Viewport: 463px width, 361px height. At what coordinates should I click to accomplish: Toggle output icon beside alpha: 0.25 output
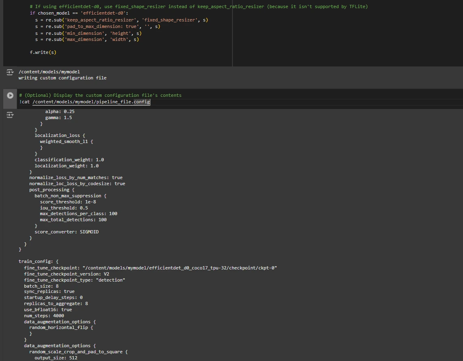10,115
